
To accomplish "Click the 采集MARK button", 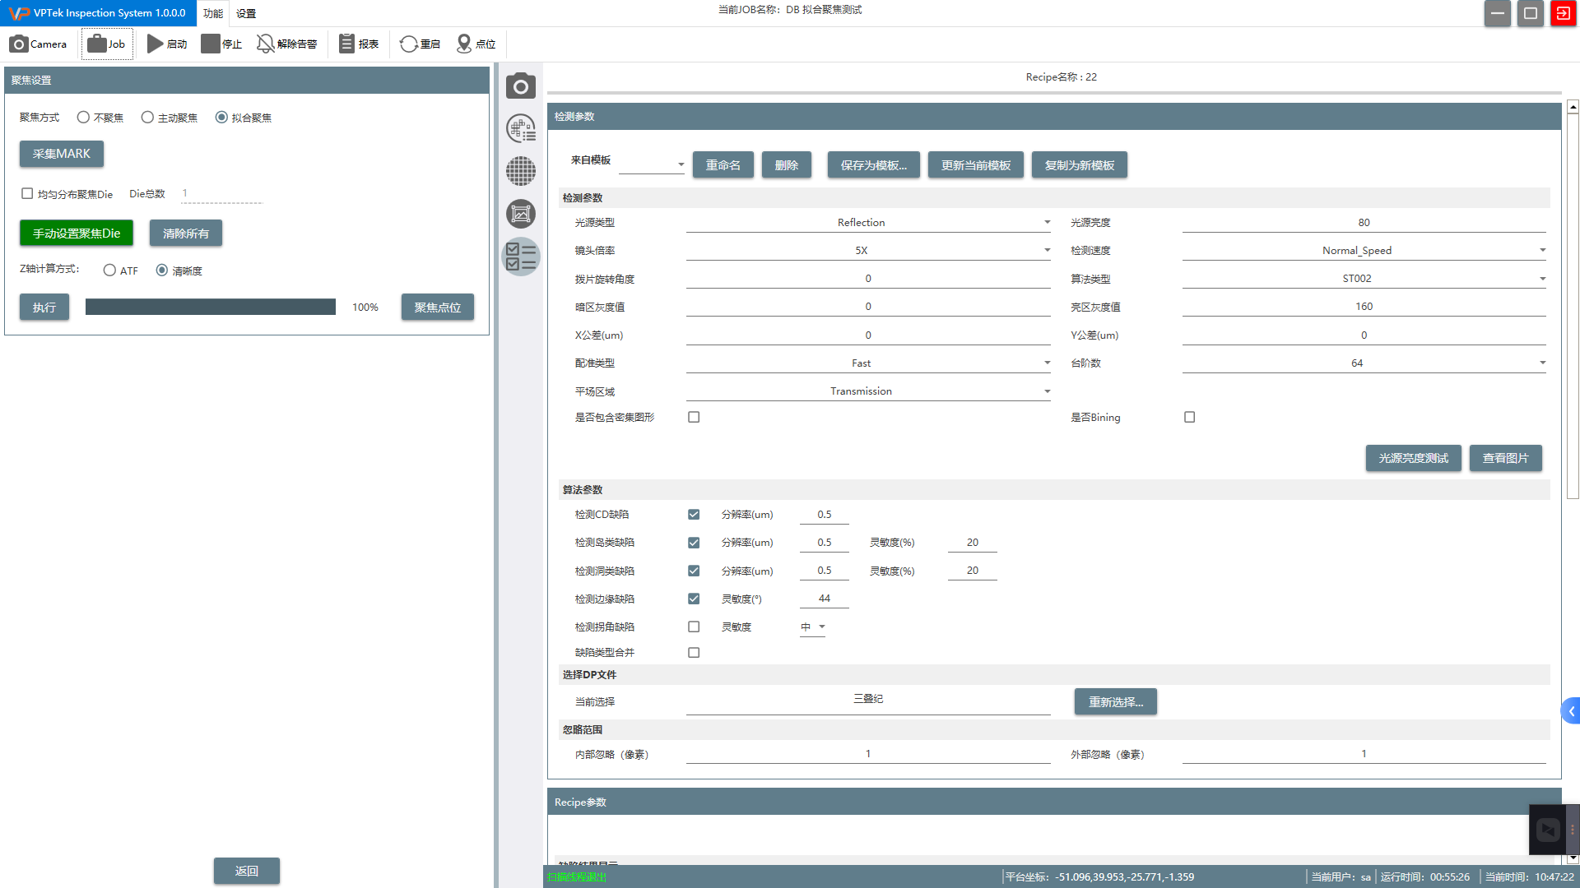I will point(62,155).
